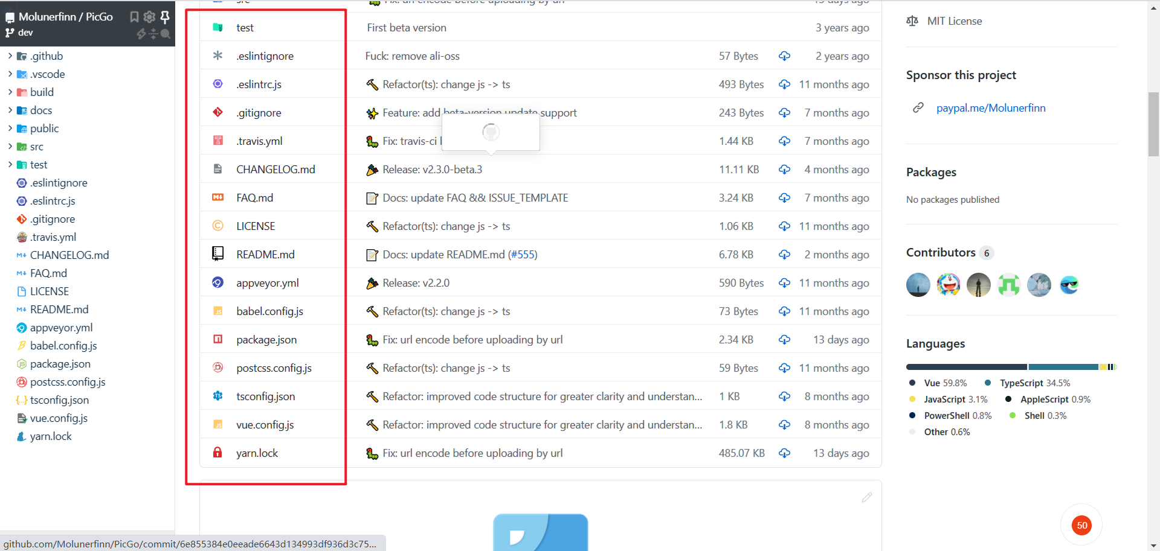Viewport: 1160px width, 551px height.
Task: Visit paypal.me/Molunerfinn sponsor link
Action: tap(991, 108)
